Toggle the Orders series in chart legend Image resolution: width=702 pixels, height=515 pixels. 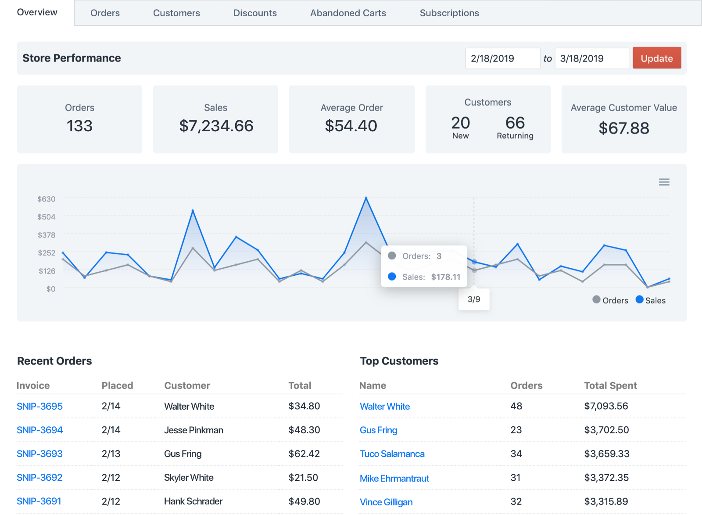pos(610,300)
